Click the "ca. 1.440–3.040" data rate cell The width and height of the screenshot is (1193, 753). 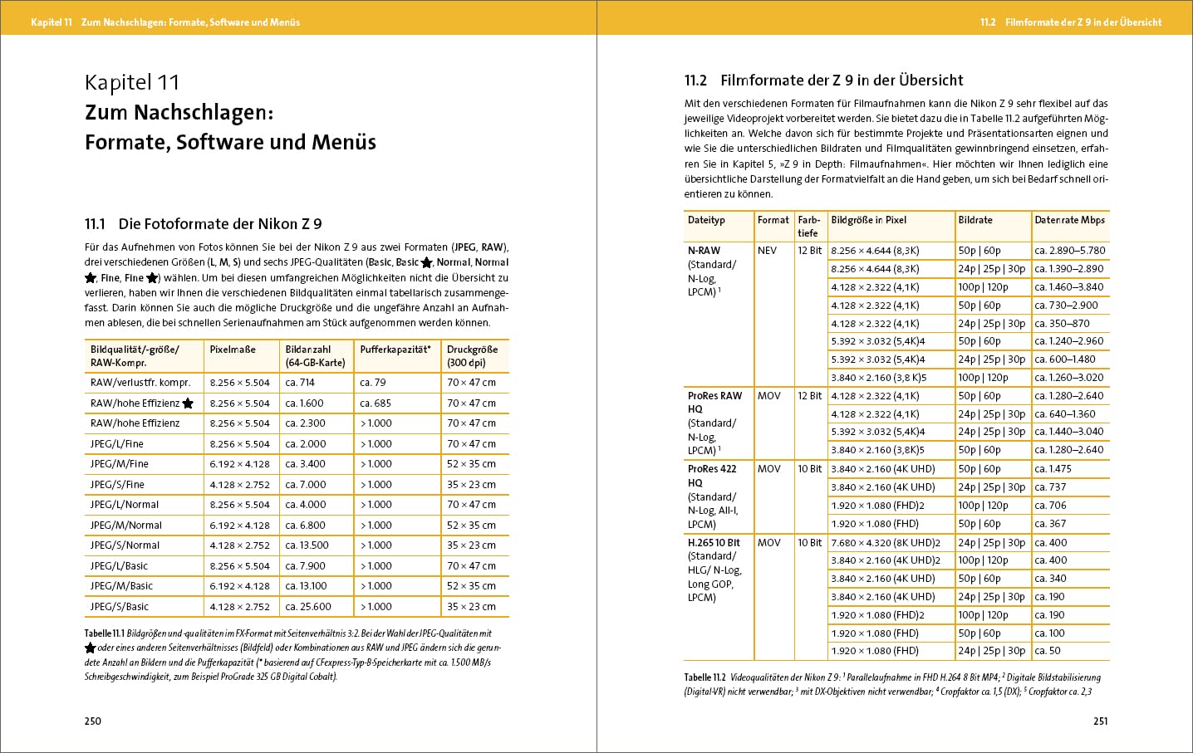pos(1069,432)
